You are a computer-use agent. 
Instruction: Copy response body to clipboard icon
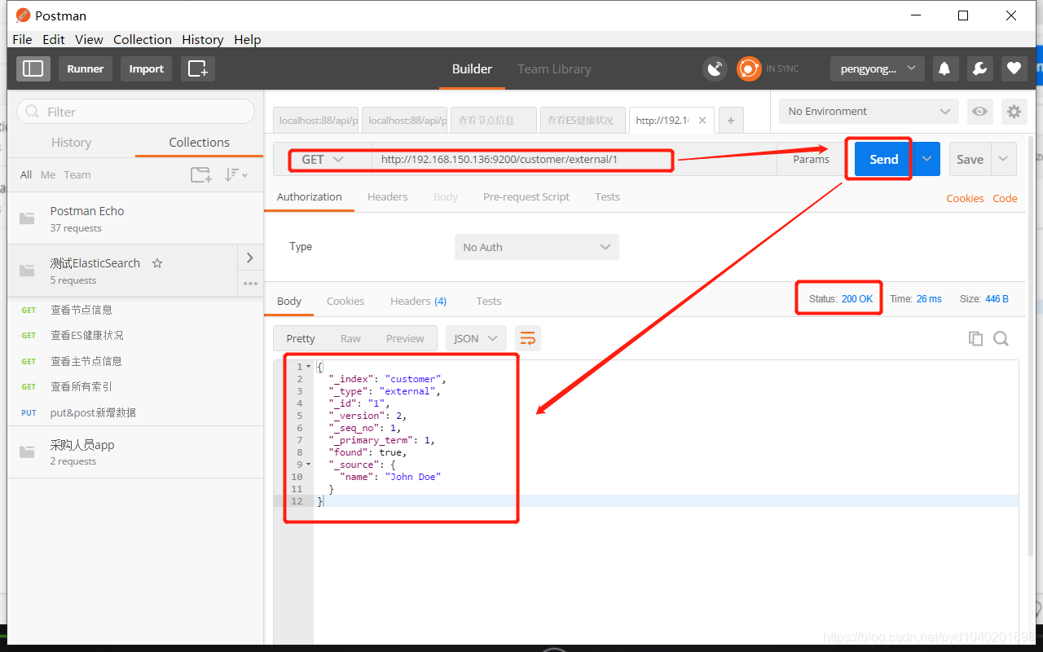975,338
